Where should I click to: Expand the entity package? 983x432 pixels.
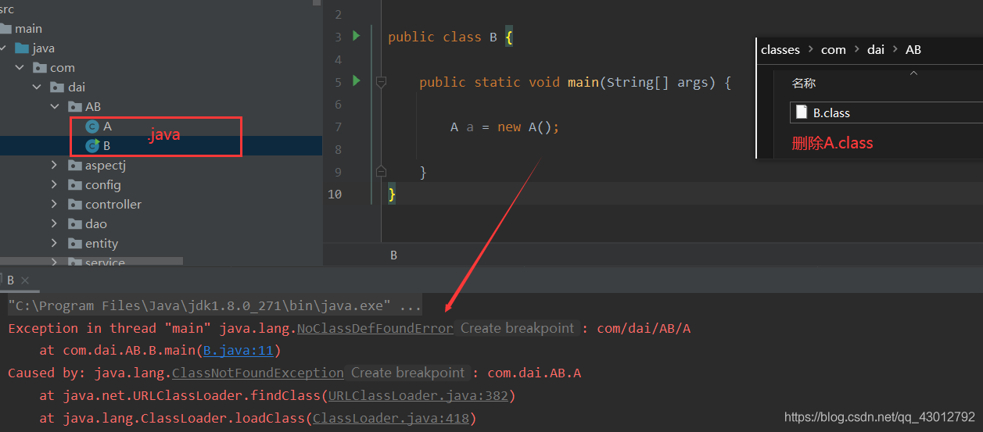click(x=54, y=243)
